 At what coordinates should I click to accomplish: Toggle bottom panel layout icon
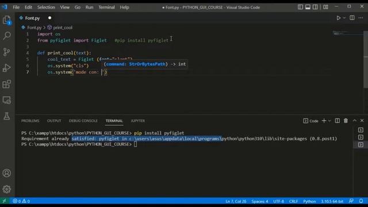(x=308, y=7)
